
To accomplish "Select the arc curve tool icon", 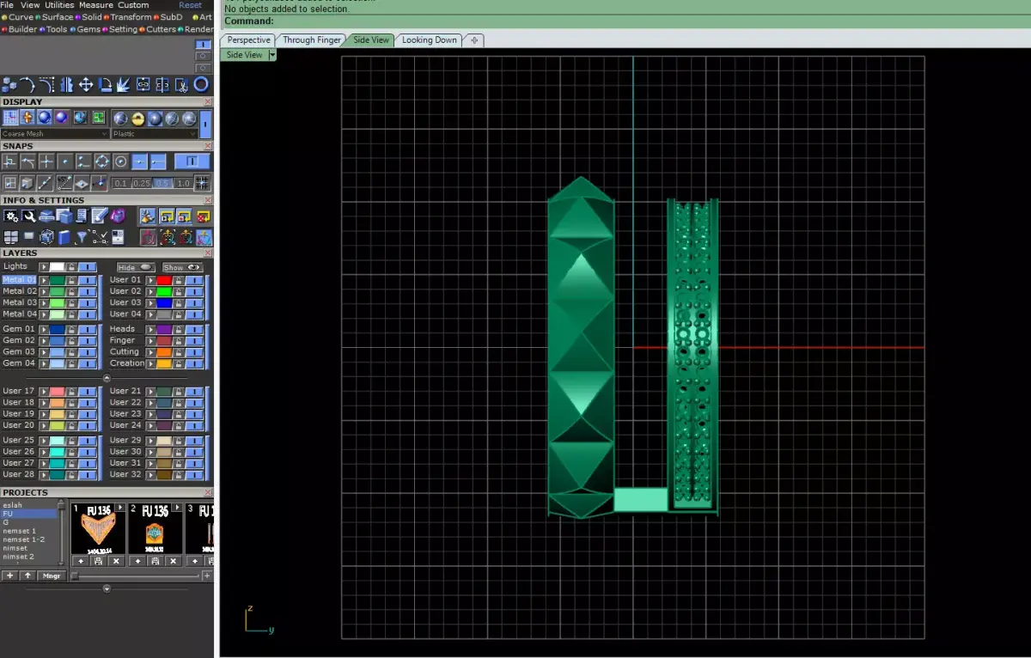I will click(x=27, y=84).
